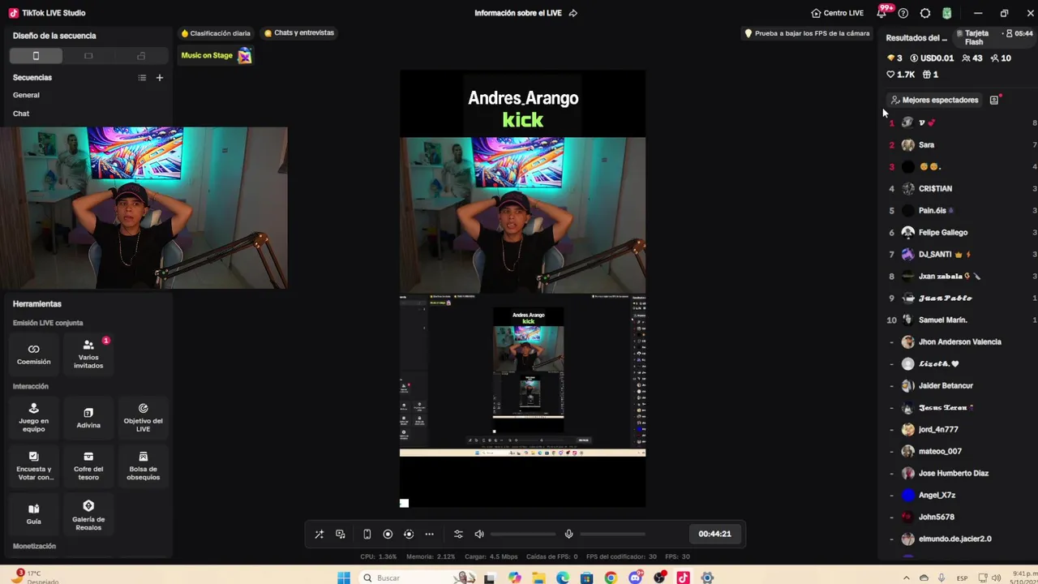1038x584 pixels.
Task: Open the help question-mark icon
Action: point(903,13)
